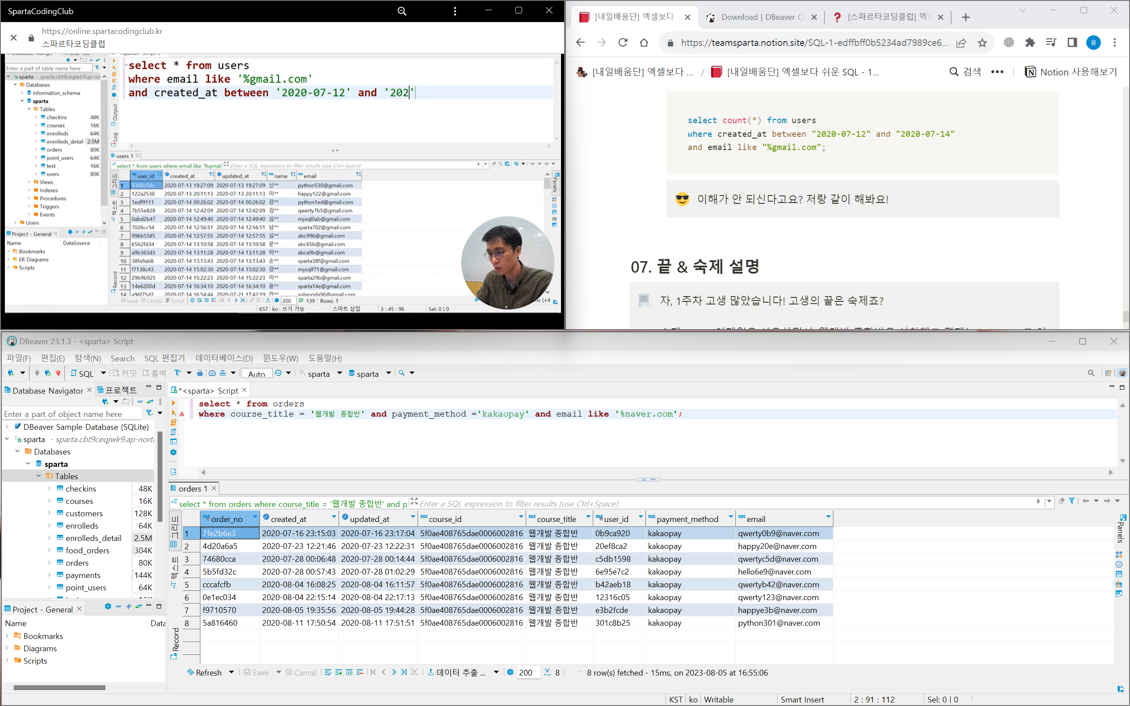Execute SQL in new tab icon
Screen dimensions: 1130x706
pos(174,413)
